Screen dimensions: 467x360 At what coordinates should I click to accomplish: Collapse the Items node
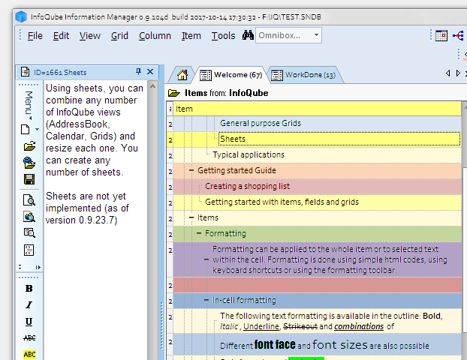[x=191, y=217]
